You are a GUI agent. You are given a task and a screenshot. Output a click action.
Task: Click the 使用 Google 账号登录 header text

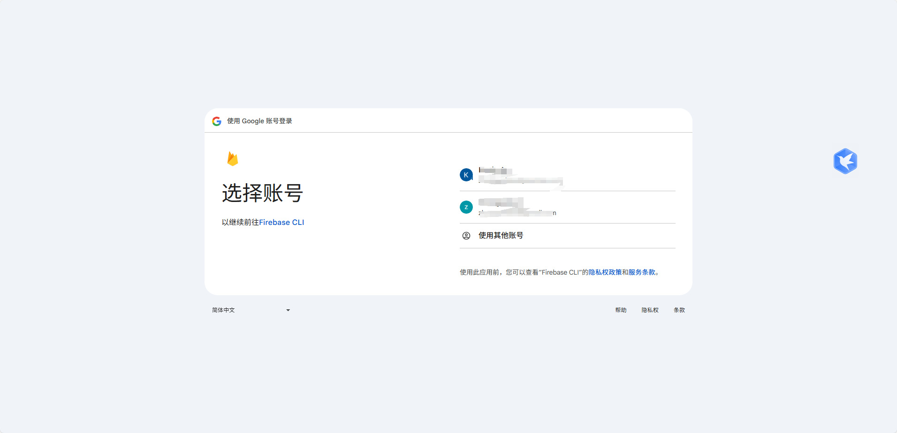point(259,121)
